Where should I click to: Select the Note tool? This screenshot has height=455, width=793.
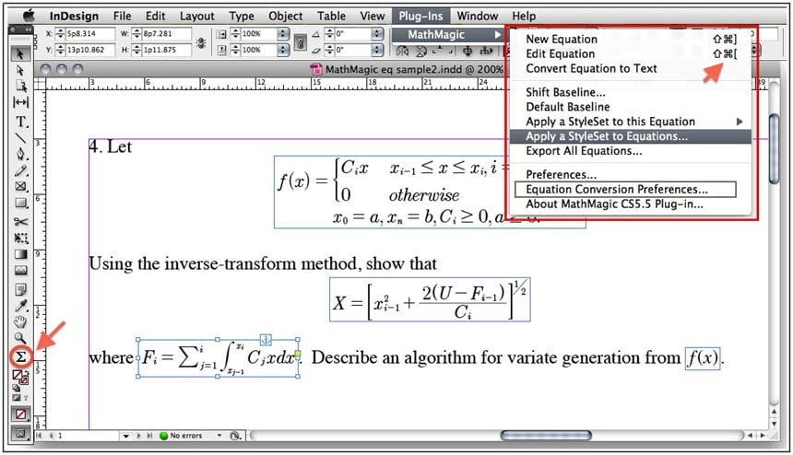[x=20, y=289]
